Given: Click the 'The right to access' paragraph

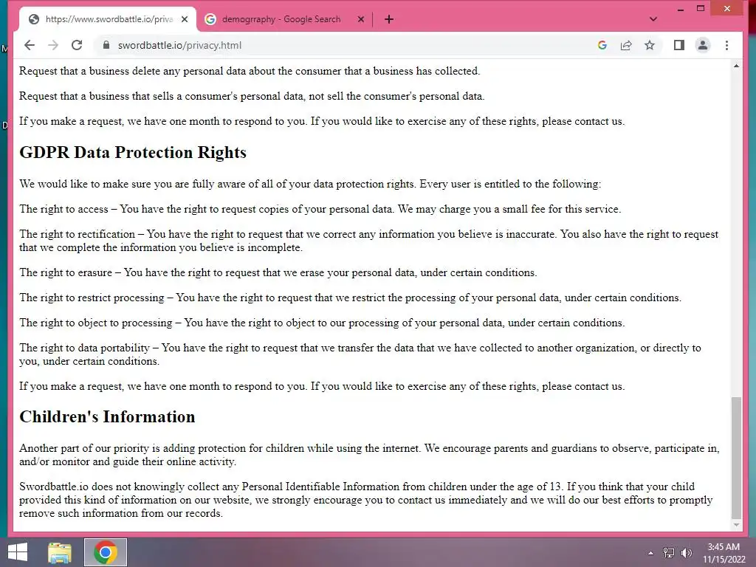Looking at the screenshot, I should tap(320, 209).
